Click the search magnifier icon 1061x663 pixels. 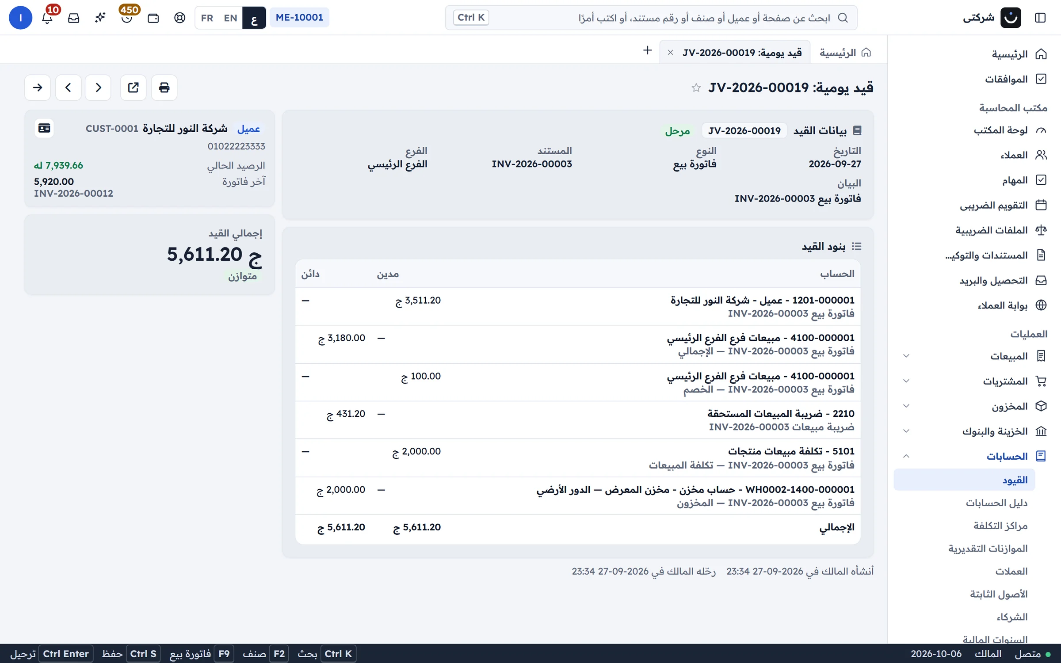pos(843,18)
